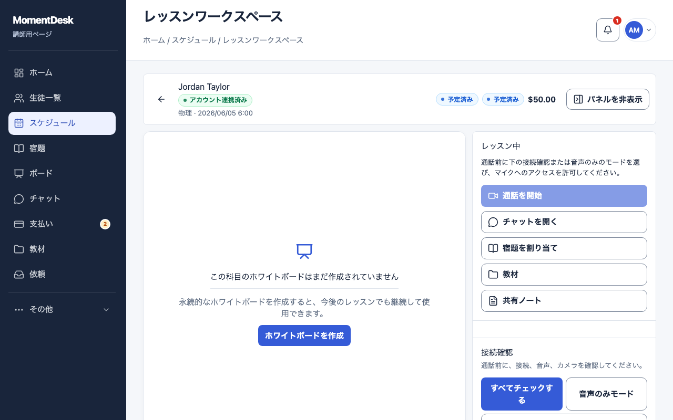Click the folder icon on panel 教材 button
The image size is (673, 420).
493,275
